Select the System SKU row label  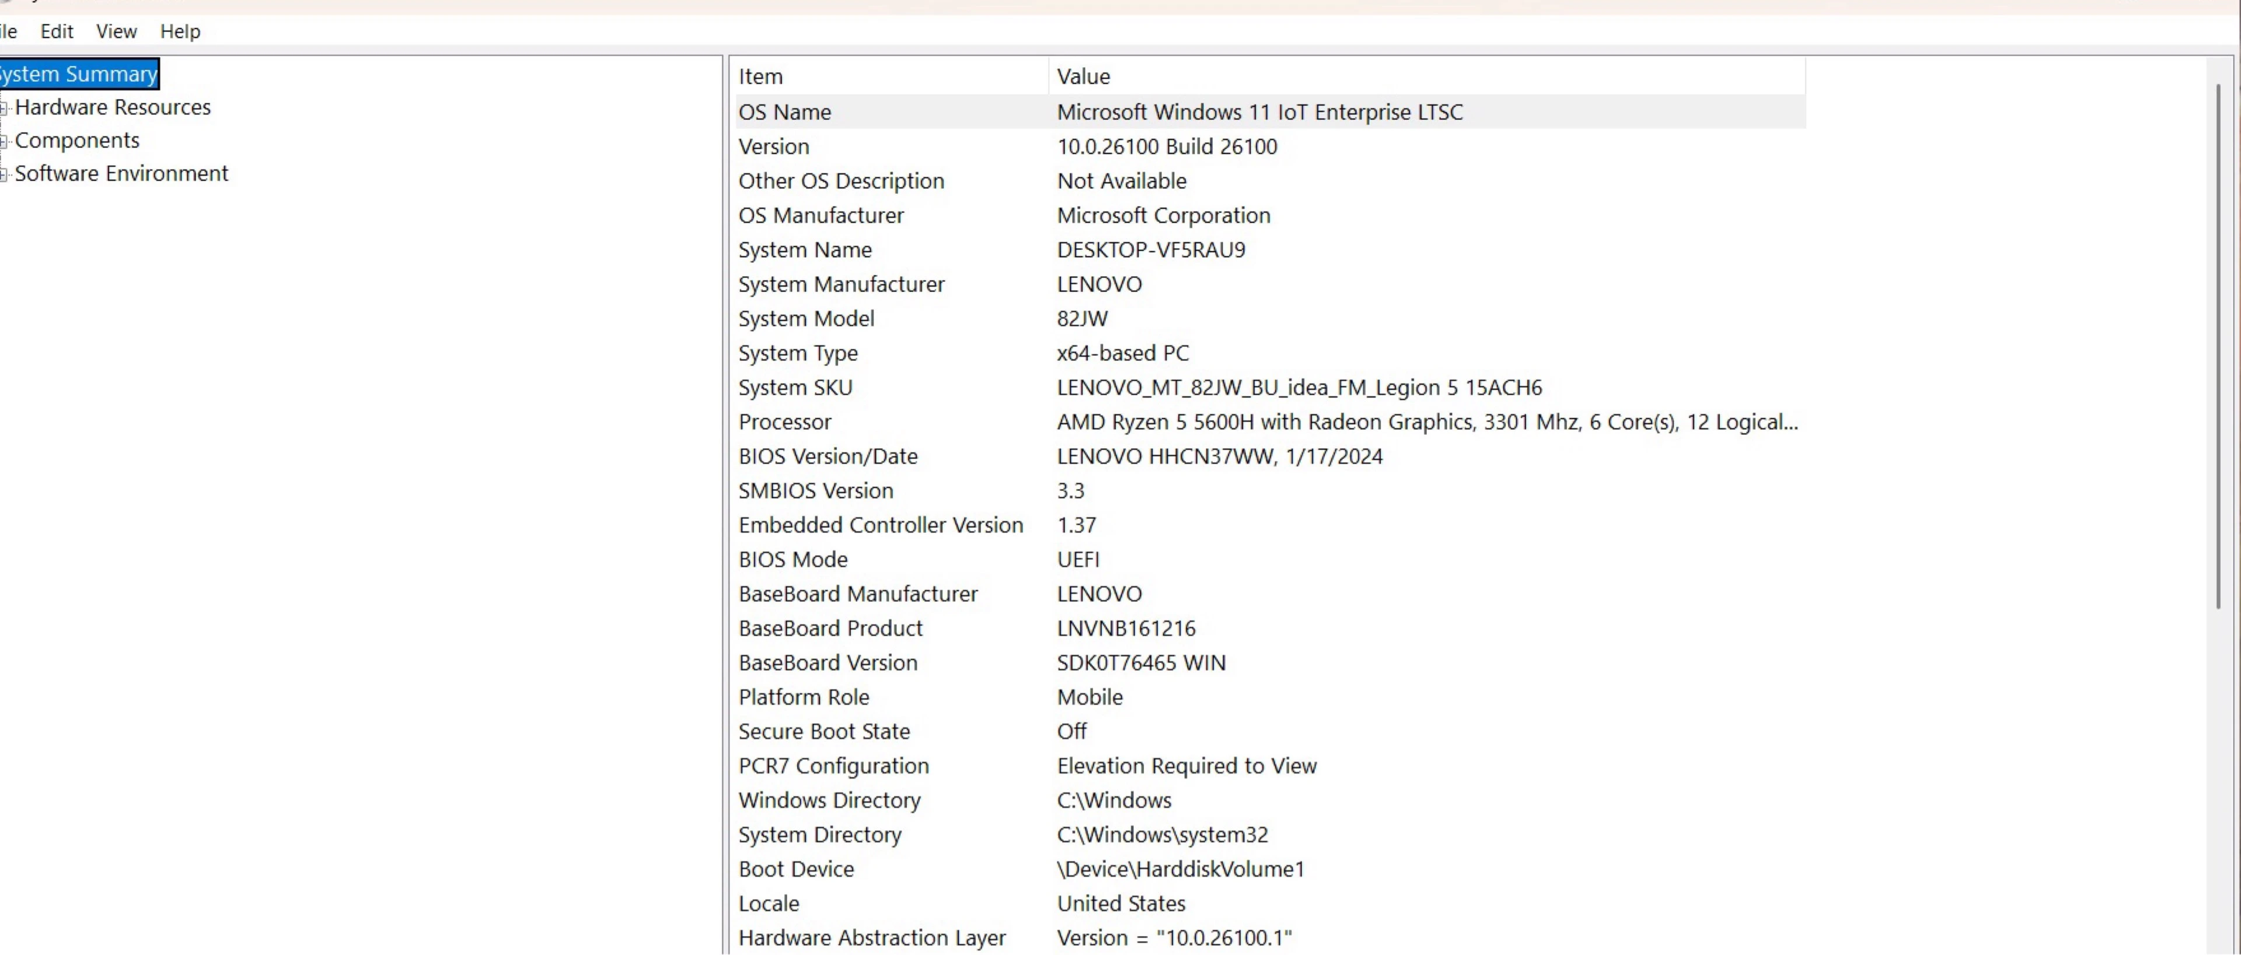pos(796,388)
